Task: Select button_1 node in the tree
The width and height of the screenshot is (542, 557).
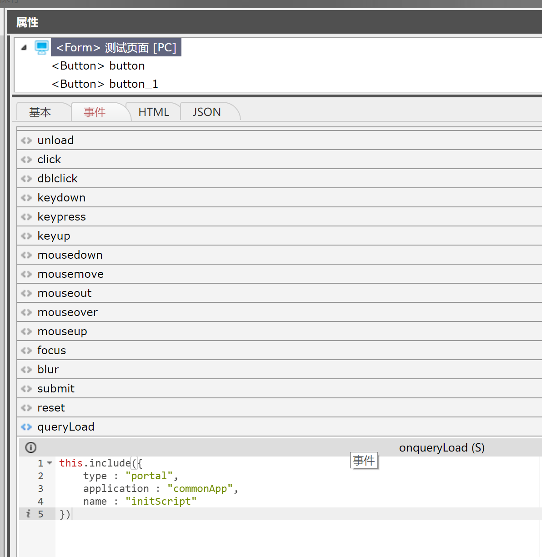Action: click(105, 84)
